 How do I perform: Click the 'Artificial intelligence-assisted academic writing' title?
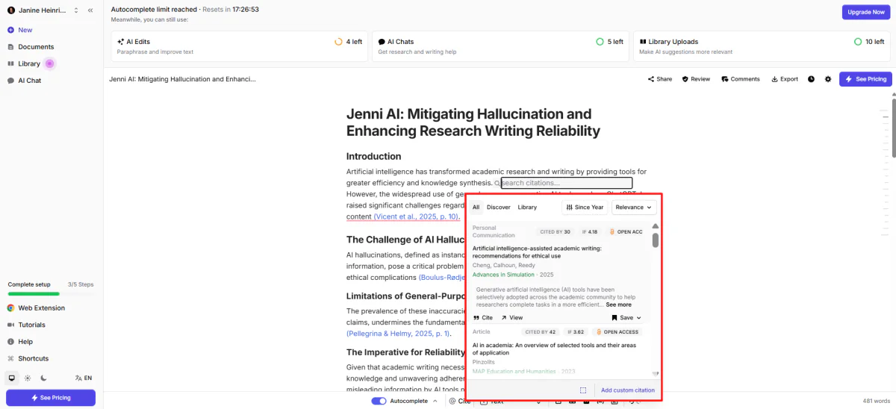tap(537, 252)
